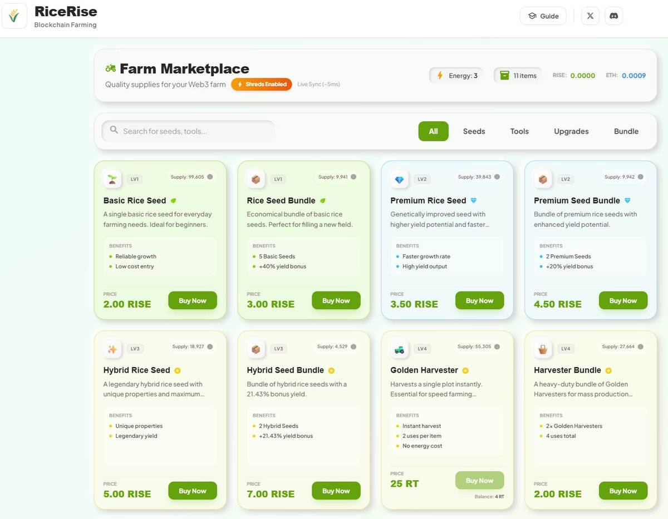Click the tractor icon beside Farm Marketplace
Viewport: 668px width, 519px height.
tap(110, 68)
